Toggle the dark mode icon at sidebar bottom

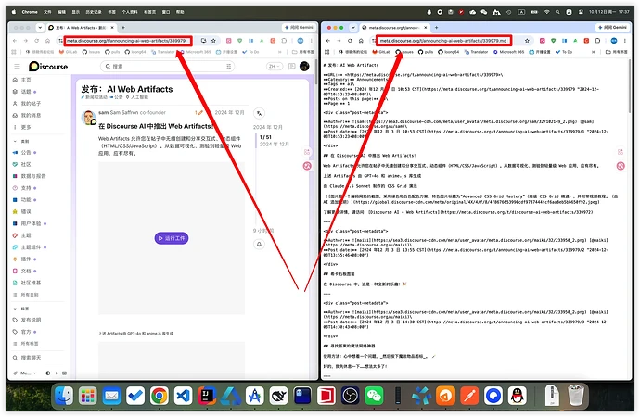pos(47,373)
